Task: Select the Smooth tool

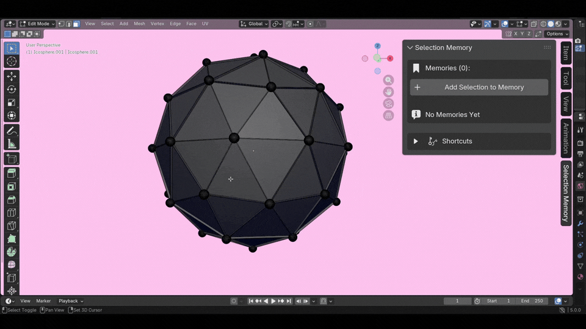Action: pyautogui.click(x=12, y=265)
